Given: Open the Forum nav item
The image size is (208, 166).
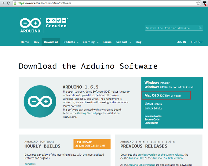Looking at the screenshot, I should coord(107,42).
